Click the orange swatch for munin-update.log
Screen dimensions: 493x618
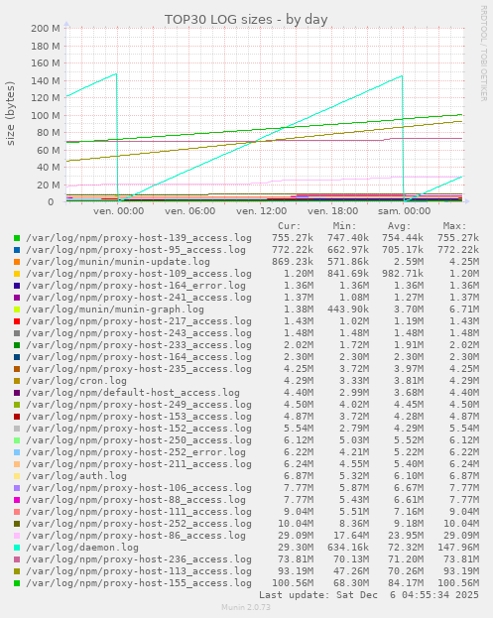tap(17, 262)
